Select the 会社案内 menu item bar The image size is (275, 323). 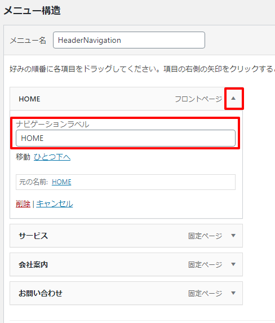tap(126, 264)
